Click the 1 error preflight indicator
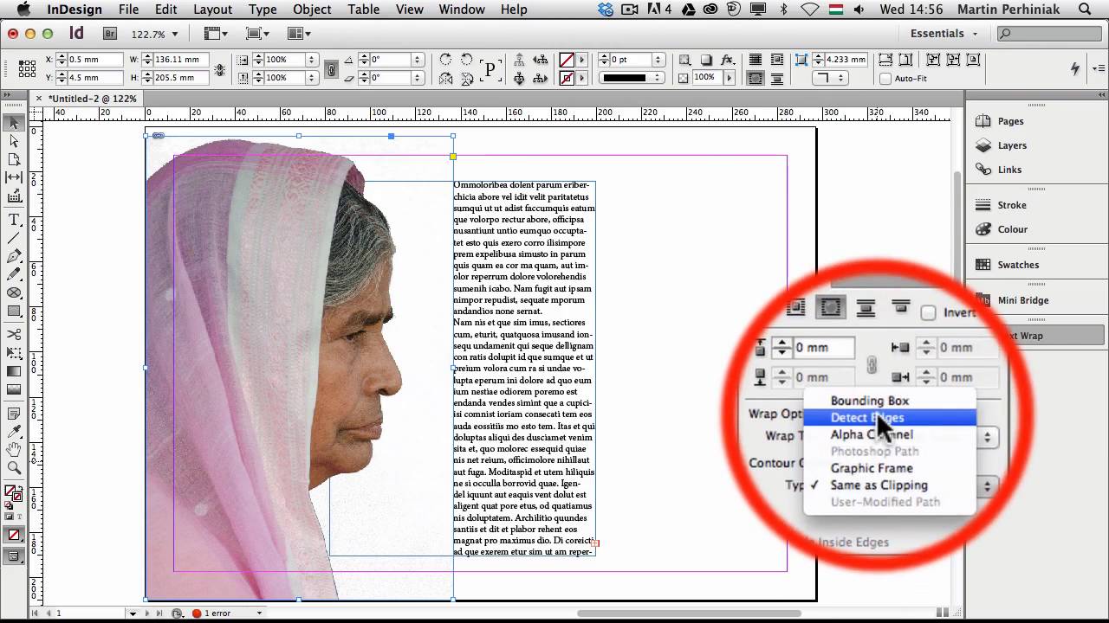 pyautogui.click(x=218, y=612)
